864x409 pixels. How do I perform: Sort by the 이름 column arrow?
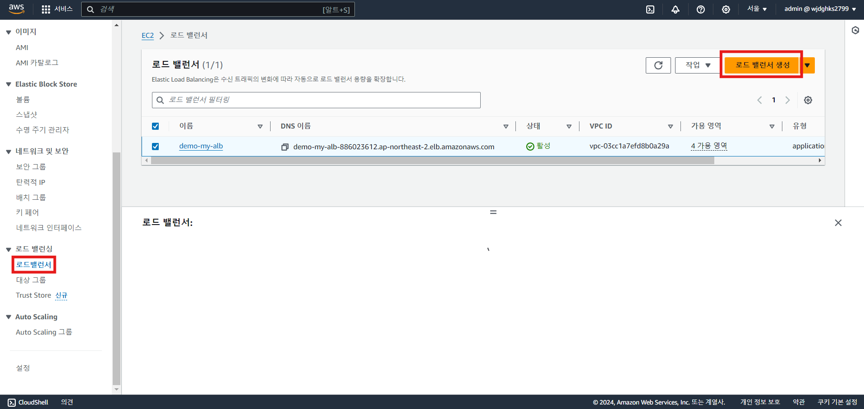pos(260,127)
